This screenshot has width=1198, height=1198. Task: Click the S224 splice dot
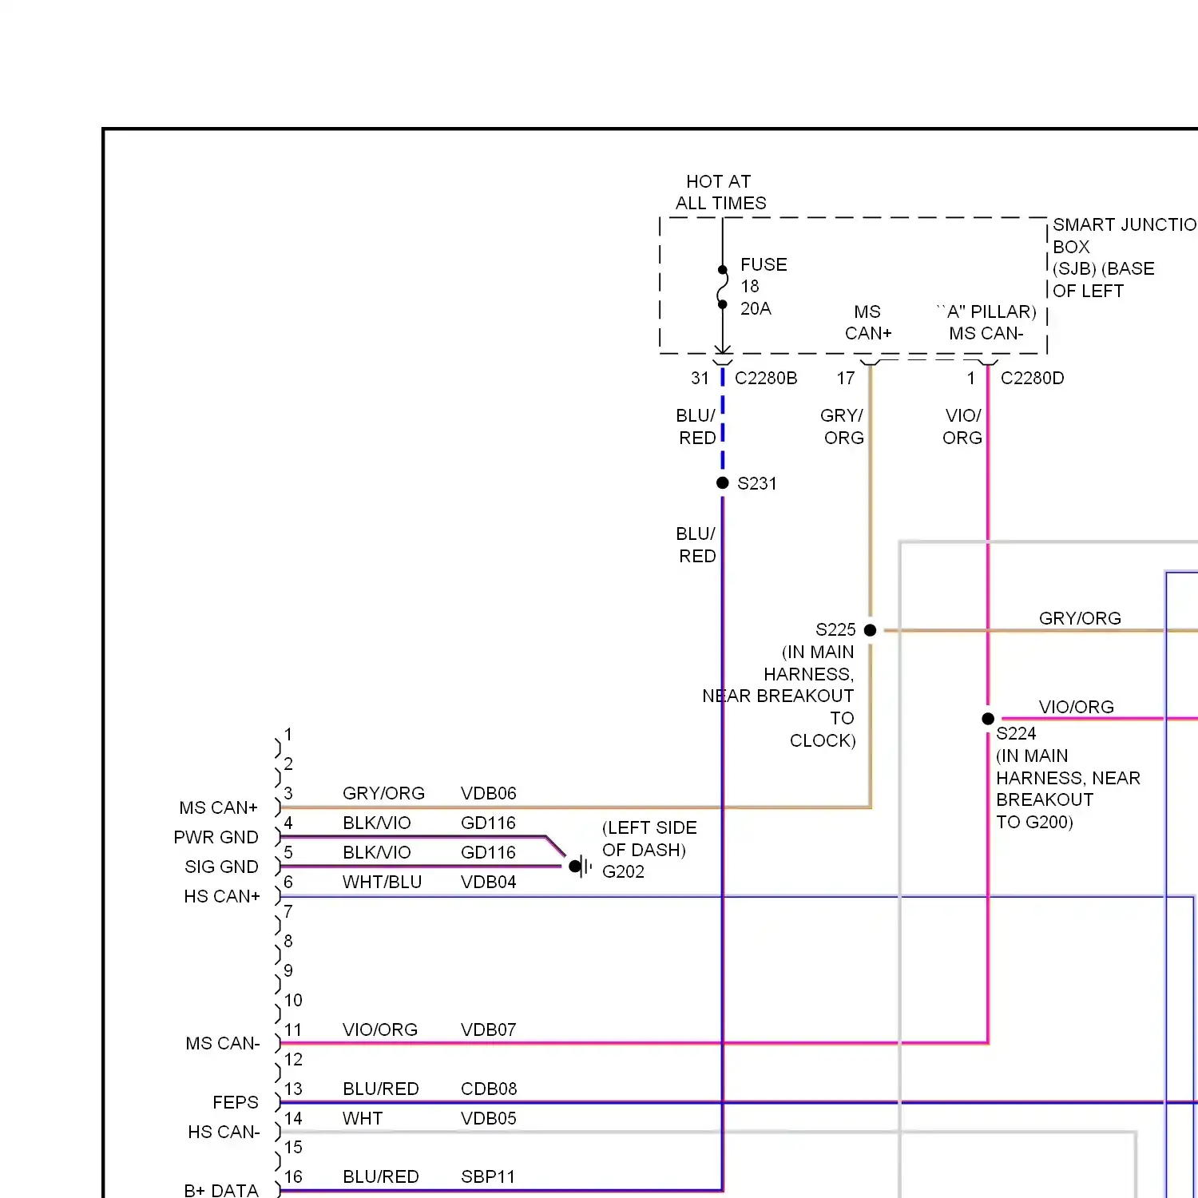(988, 719)
